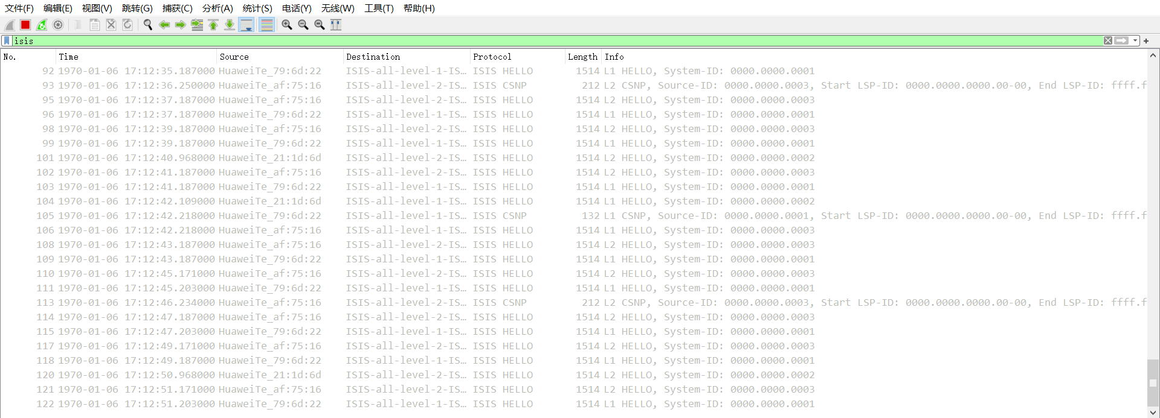Open capture options gear icon
1160x418 pixels.
pos(58,25)
